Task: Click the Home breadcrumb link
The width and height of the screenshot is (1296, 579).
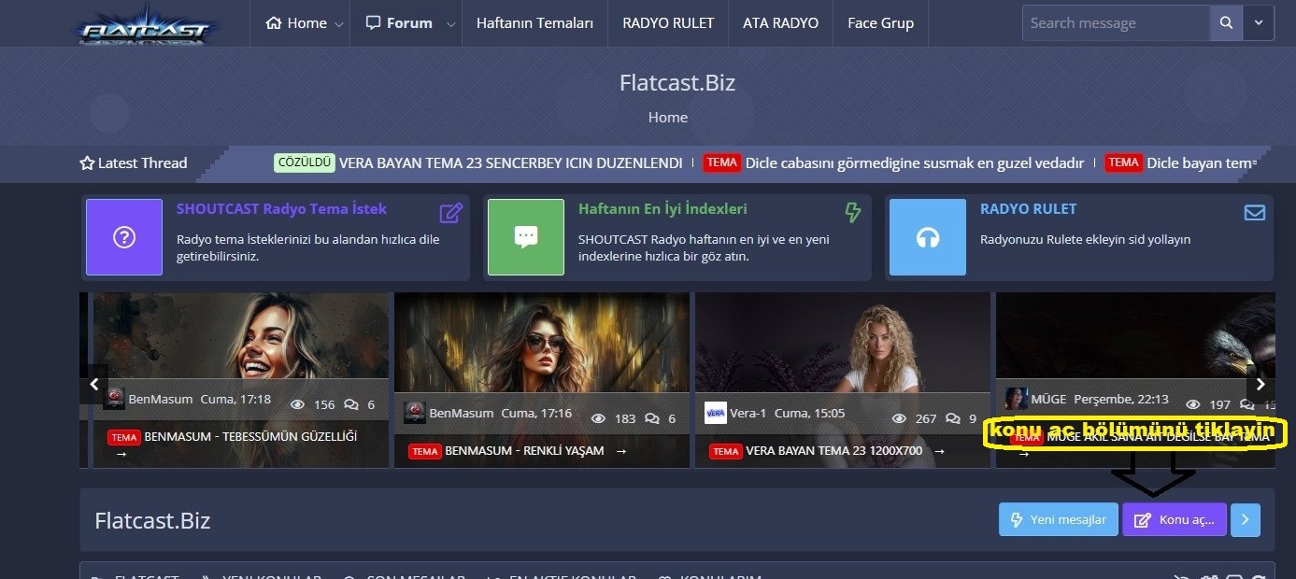Action: (x=667, y=117)
